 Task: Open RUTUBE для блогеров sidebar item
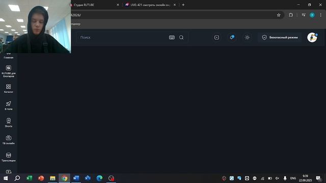click(9, 71)
